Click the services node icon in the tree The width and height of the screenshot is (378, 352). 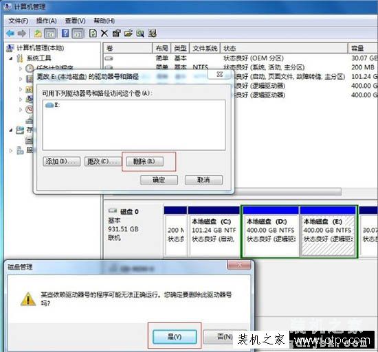pyautogui.click(x=20, y=150)
